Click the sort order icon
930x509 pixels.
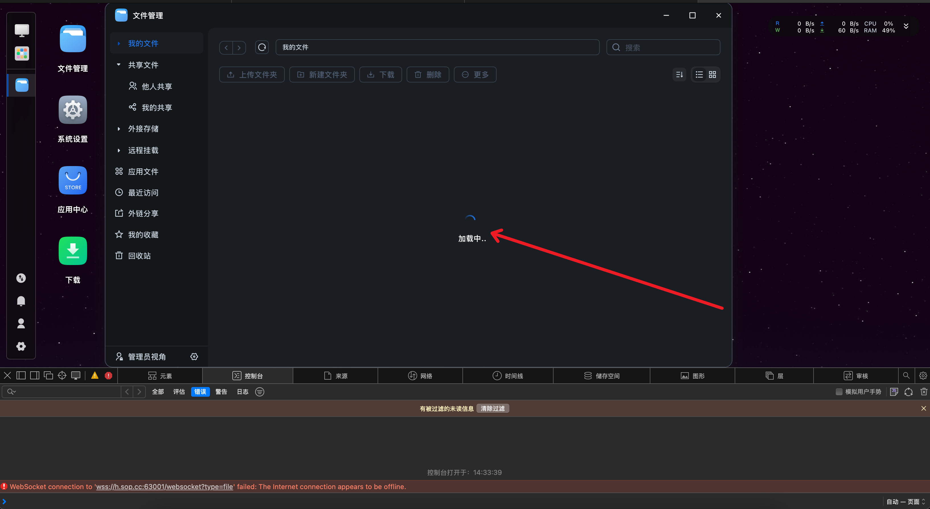tap(679, 75)
